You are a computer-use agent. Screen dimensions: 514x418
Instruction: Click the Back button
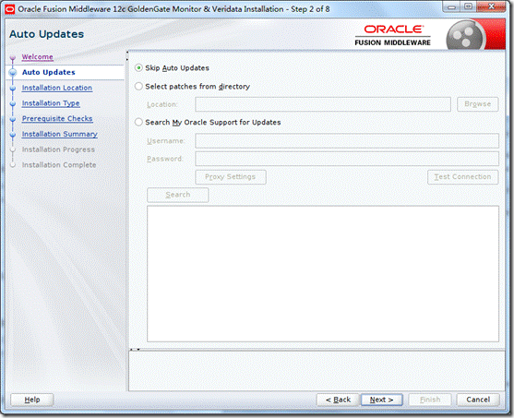point(338,400)
